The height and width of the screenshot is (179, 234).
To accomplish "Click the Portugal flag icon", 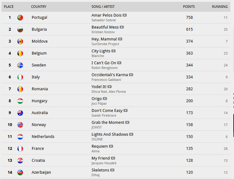I will click(x=20, y=18).
